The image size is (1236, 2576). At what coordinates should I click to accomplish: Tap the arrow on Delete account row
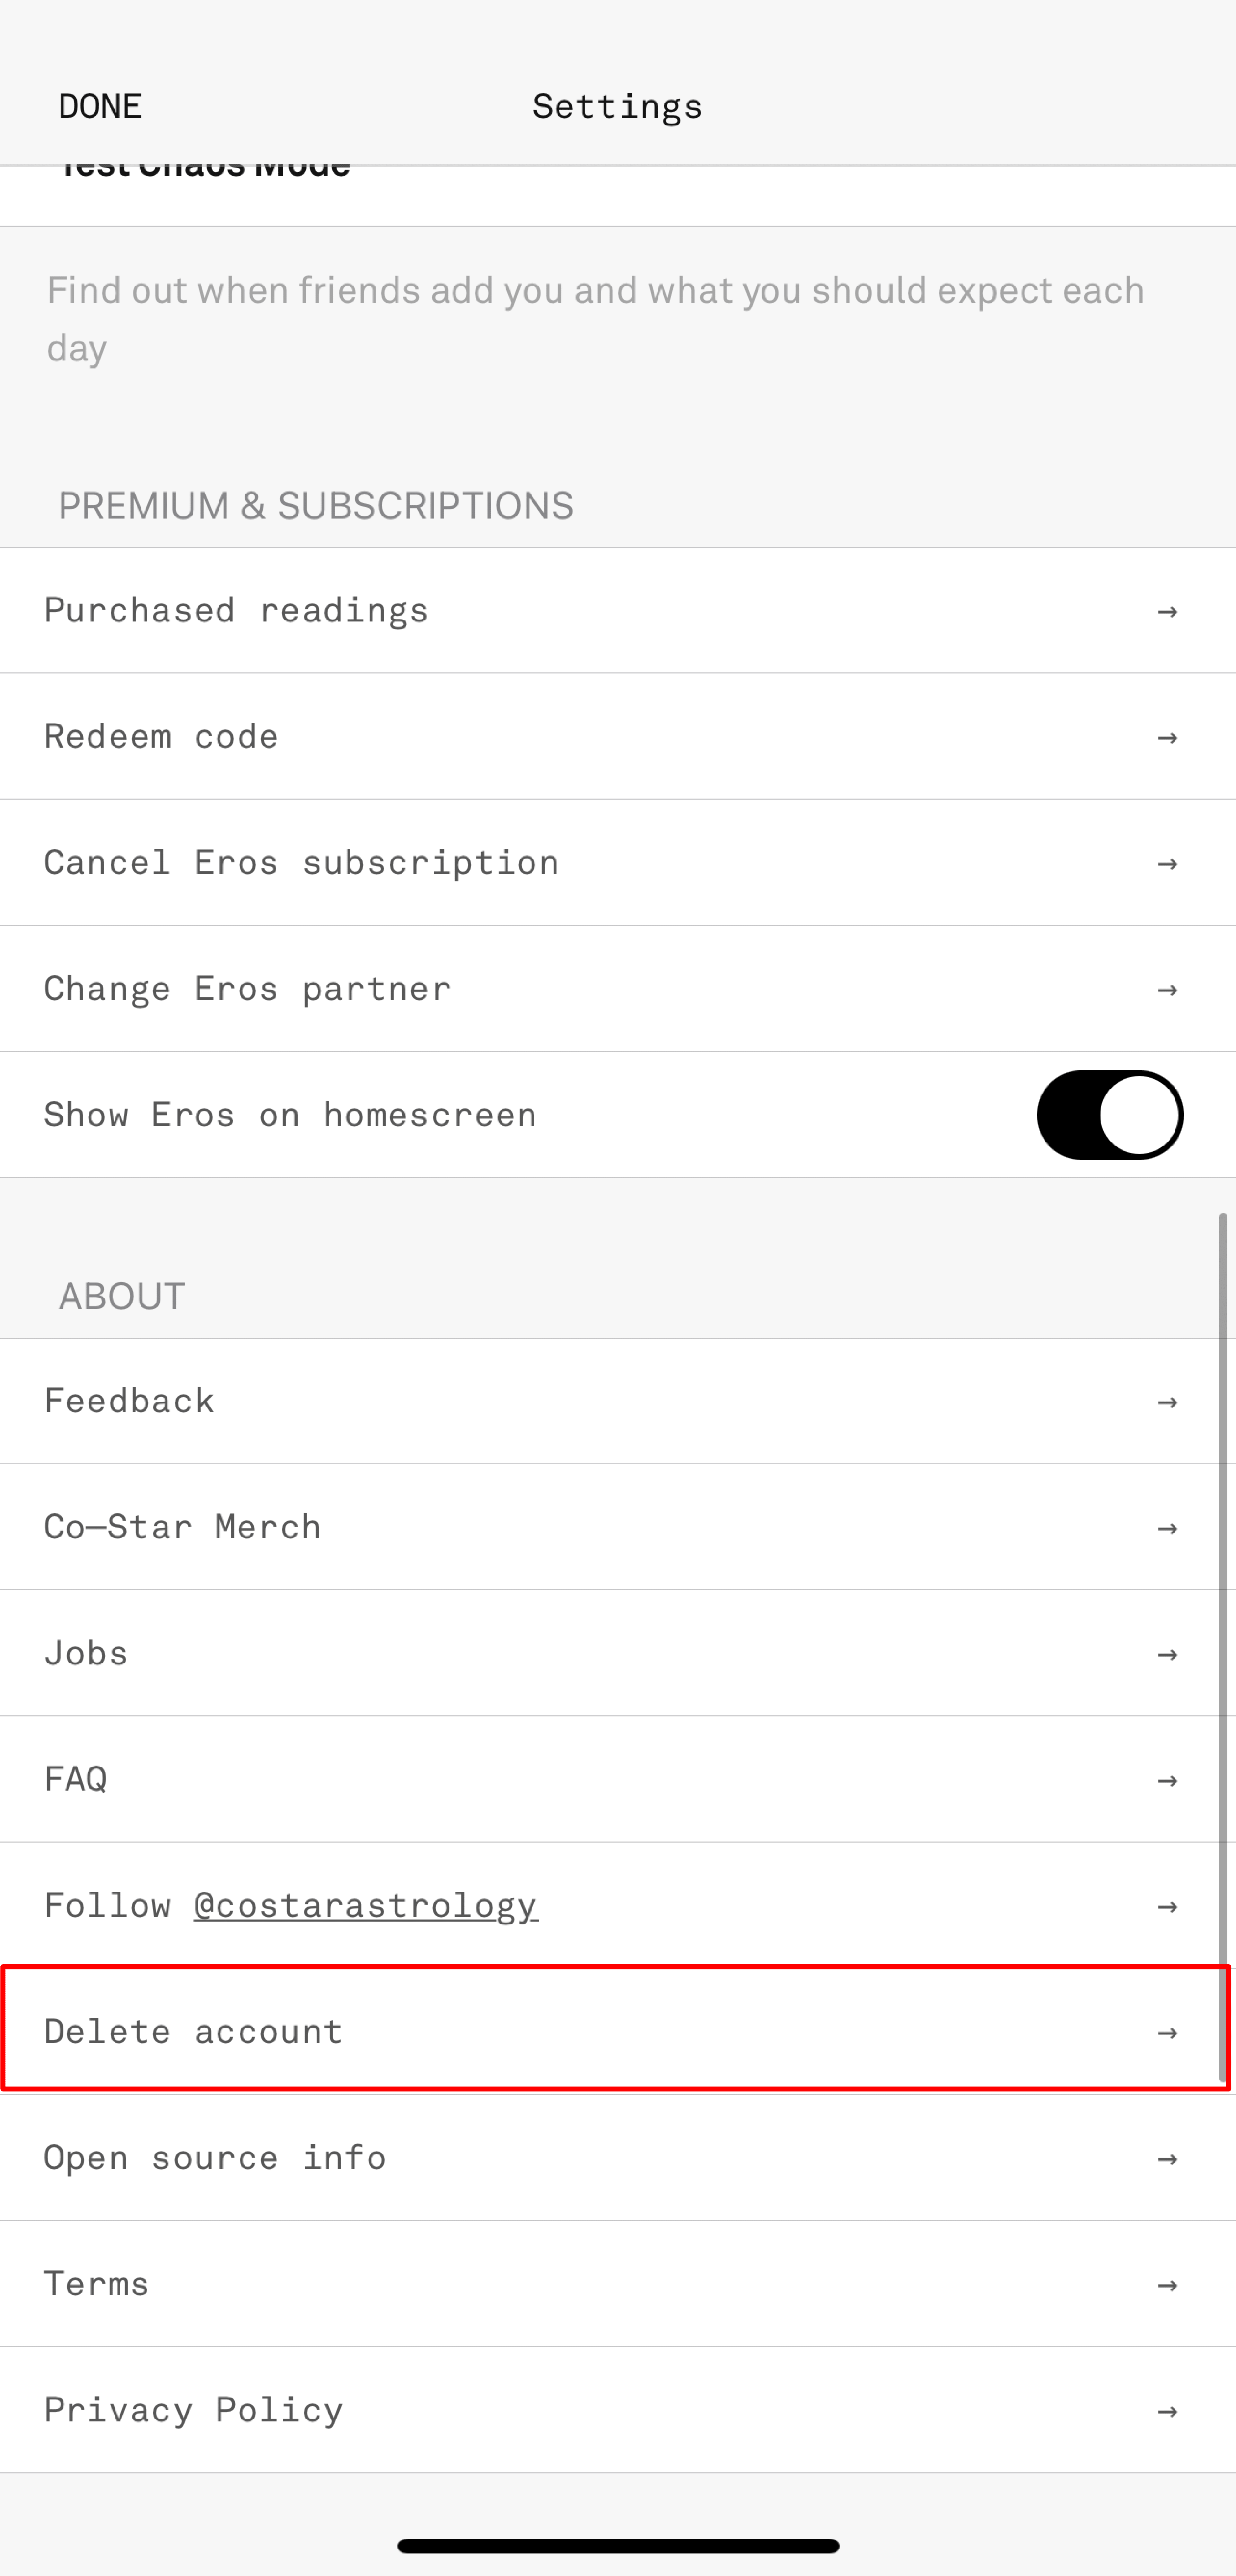(x=1166, y=2032)
